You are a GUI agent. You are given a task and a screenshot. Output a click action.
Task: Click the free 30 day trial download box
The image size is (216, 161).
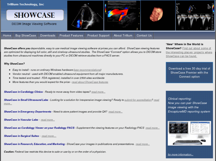tap(189, 72)
